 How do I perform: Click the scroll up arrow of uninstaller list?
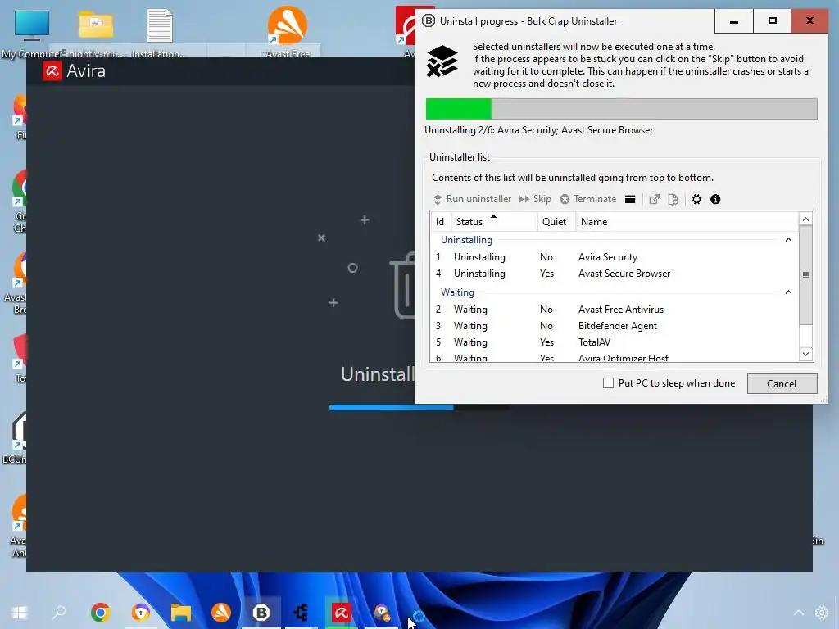(806, 219)
